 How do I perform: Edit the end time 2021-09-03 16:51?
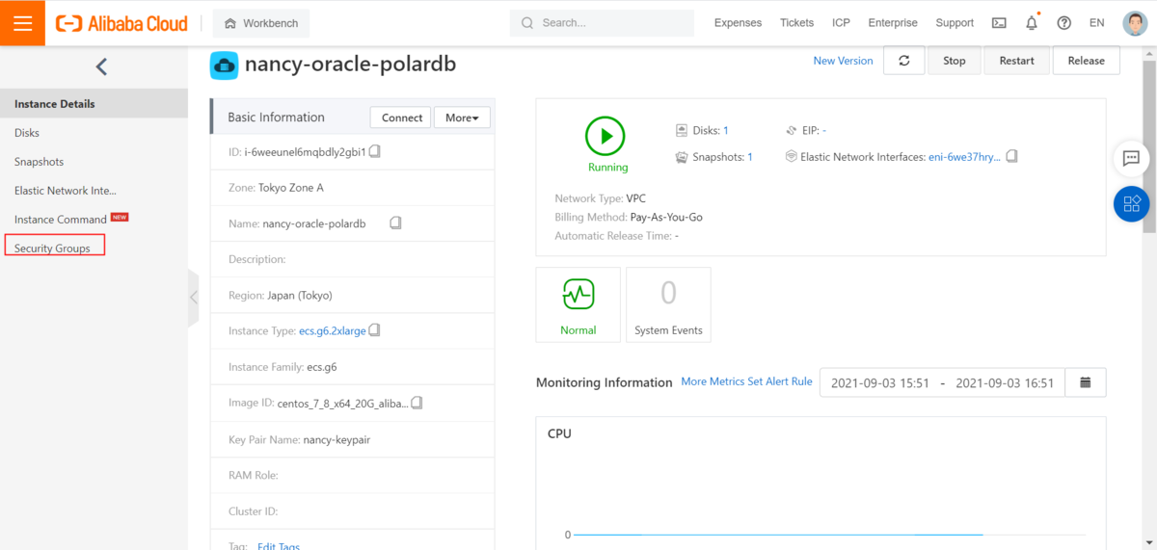point(1003,382)
